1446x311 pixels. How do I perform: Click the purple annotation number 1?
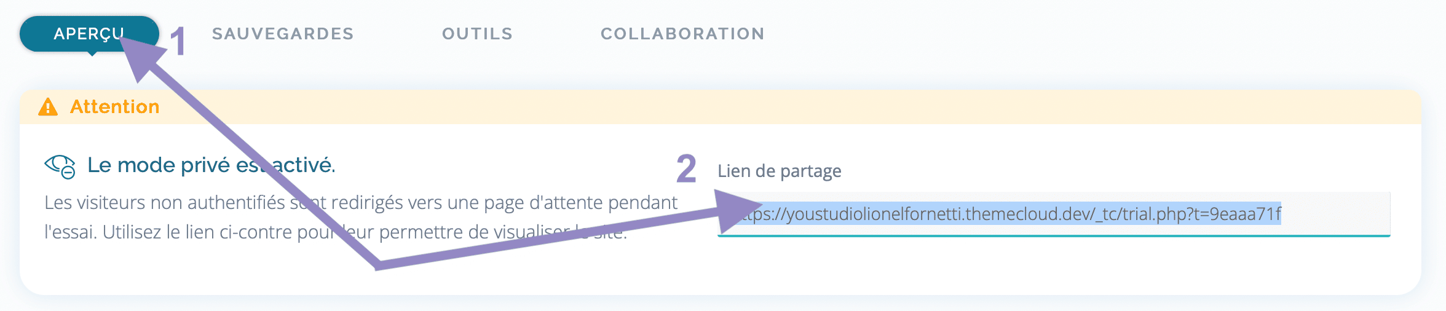pos(177,42)
